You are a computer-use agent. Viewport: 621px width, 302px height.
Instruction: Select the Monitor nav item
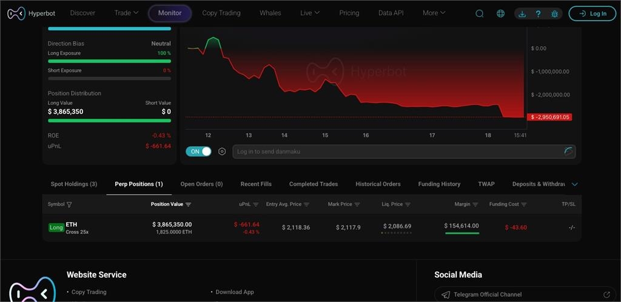coord(170,13)
